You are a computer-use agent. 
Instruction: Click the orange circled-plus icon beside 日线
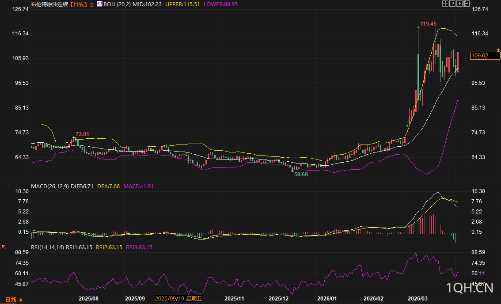(x=91, y=4)
